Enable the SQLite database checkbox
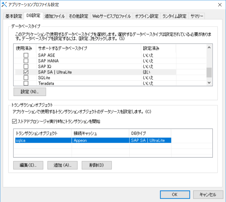The width and height of the screenshot is (226, 202). (x=26, y=78)
